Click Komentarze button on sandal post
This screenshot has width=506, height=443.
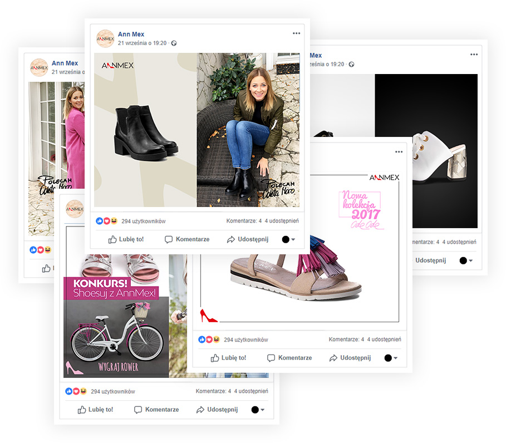(x=289, y=358)
